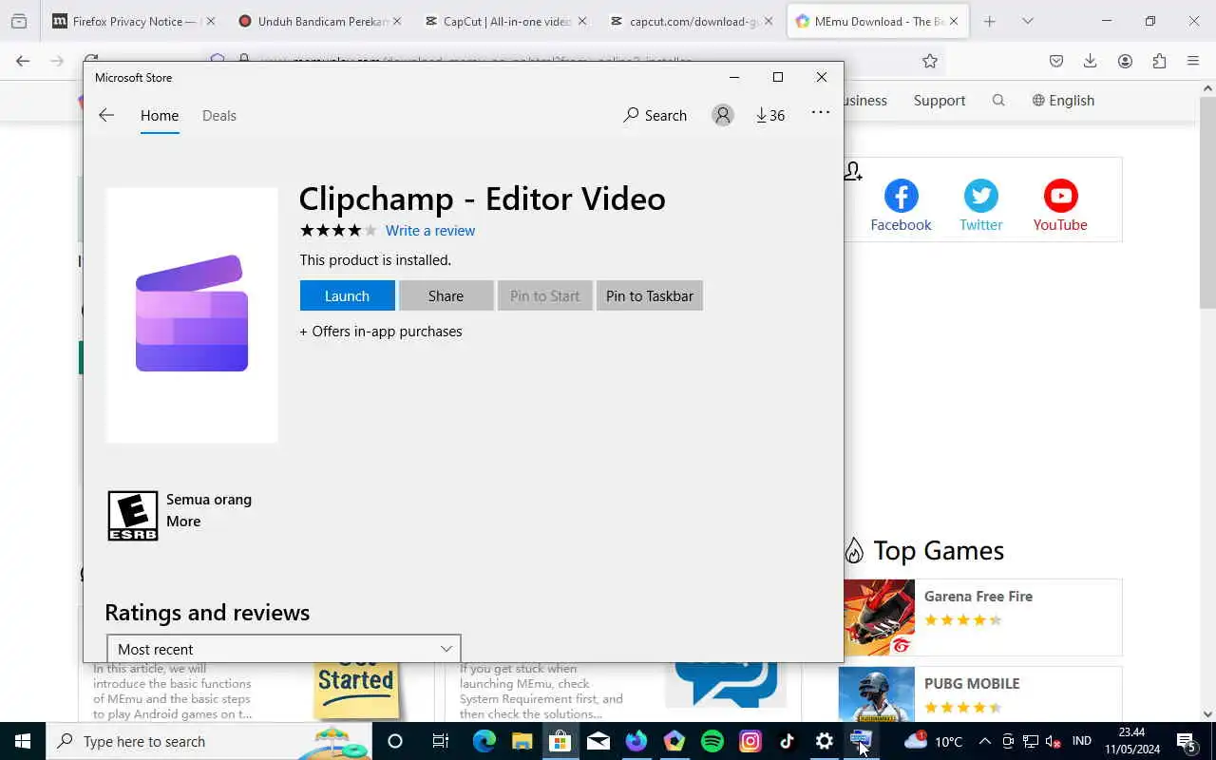Screen dimensions: 1216x760
Task: Click the Share button for Clipchamp
Action: (x=446, y=295)
